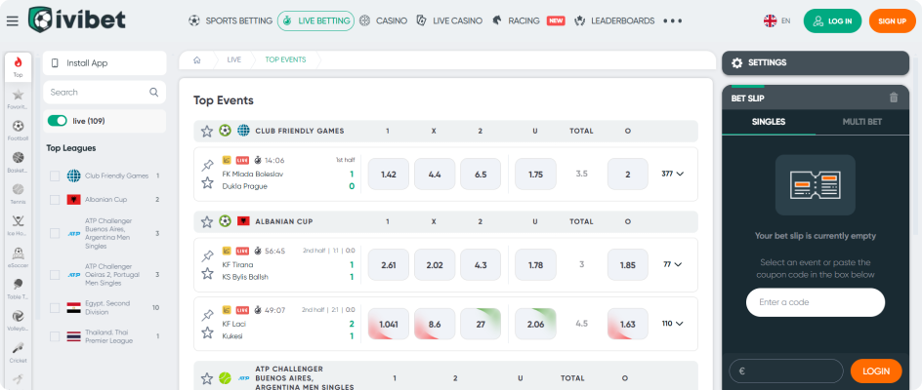This screenshot has height=390, width=922.
Task: Expand 110 more markets for KF Laci
Action: [x=673, y=324]
